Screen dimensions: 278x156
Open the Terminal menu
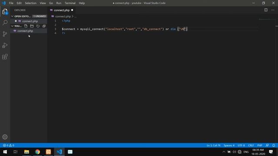coord(70,3)
